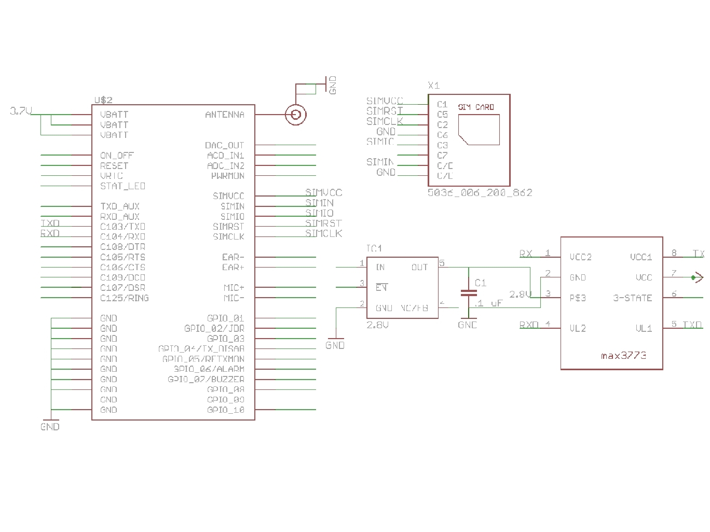Viewport: 710px width, 532px height.
Task: Select the PWRMON pin label
Action: [x=228, y=176]
